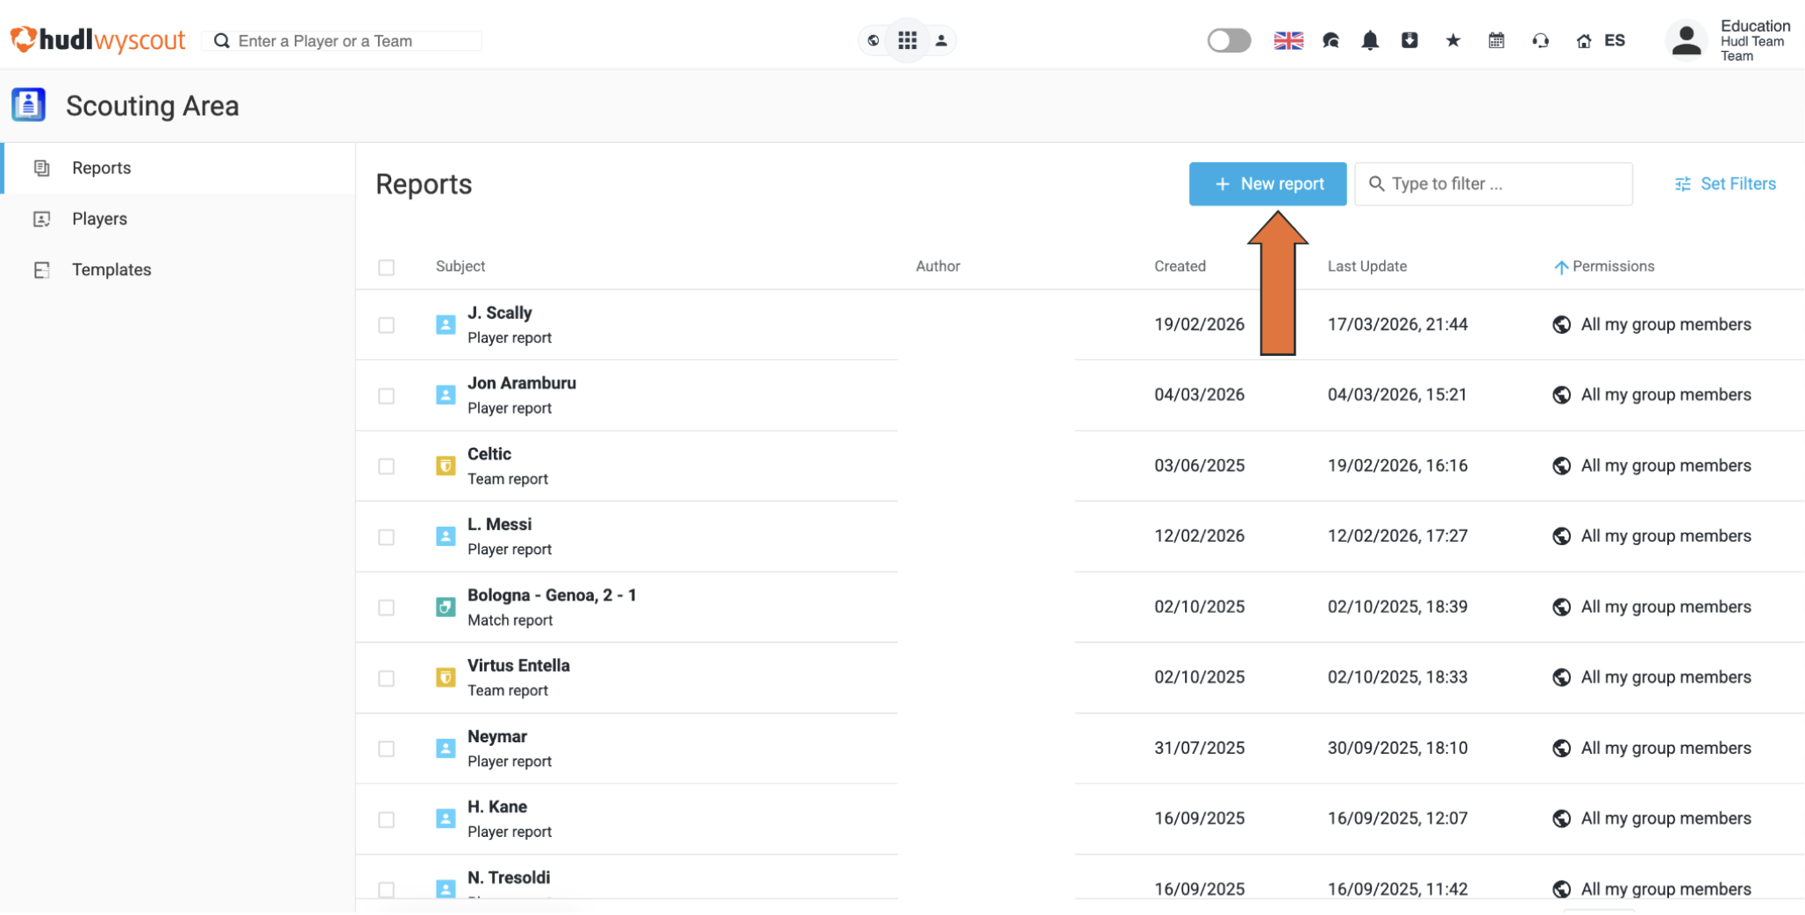This screenshot has height=915, width=1805.
Task: Open notifications bell icon
Action: click(x=1370, y=40)
